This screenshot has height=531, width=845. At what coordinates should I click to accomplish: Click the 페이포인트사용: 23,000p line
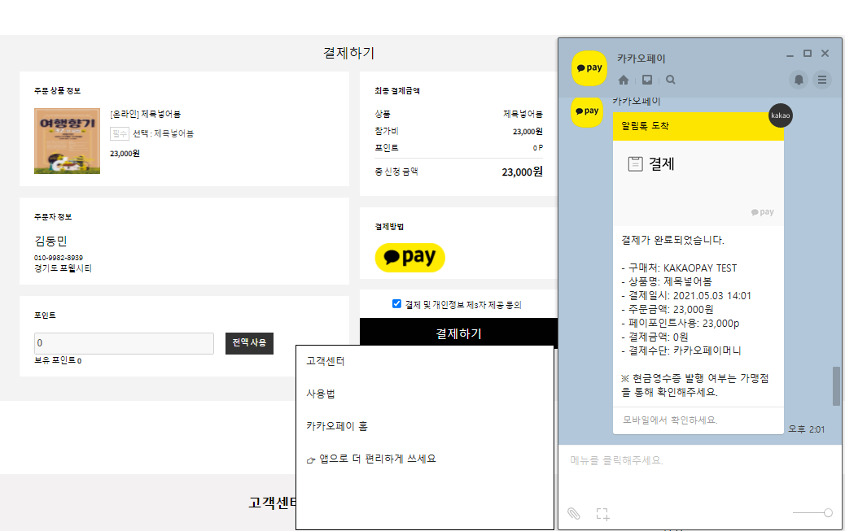(680, 323)
